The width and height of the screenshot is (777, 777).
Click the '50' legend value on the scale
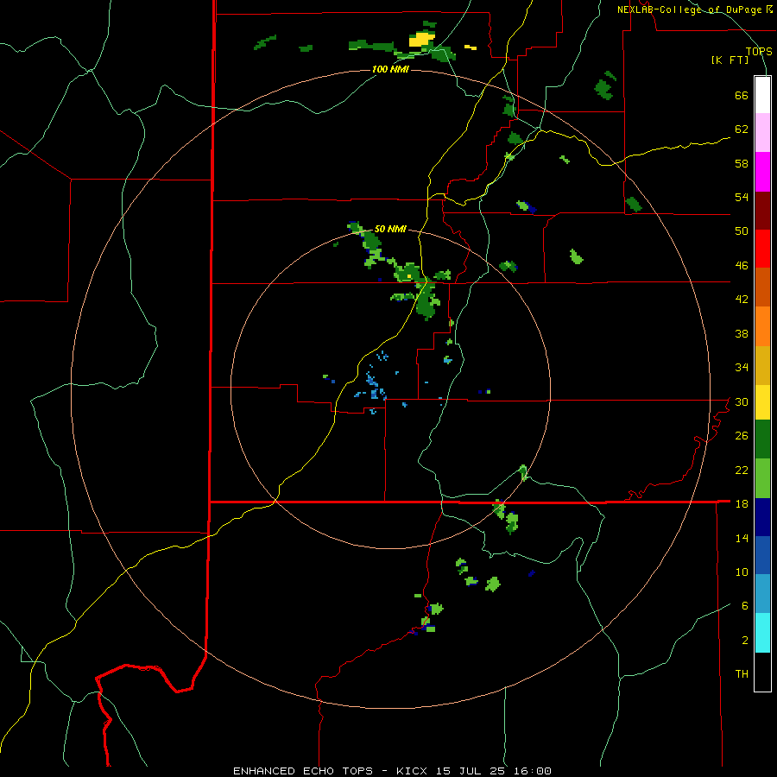coord(742,231)
